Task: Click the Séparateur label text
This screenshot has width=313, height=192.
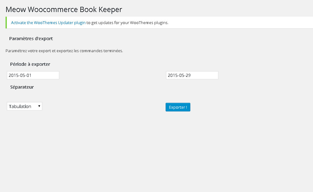Action: pos(22,87)
